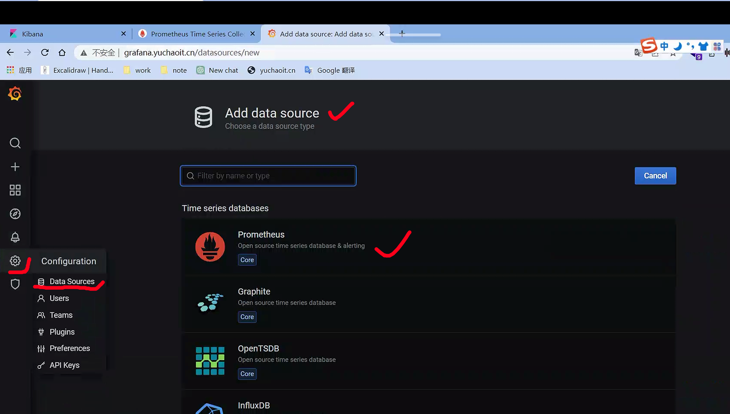Choose the Prometheus data source

[261, 235]
